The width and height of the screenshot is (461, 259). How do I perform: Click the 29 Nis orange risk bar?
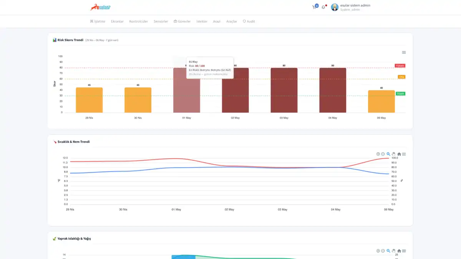(x=89, y=100)
